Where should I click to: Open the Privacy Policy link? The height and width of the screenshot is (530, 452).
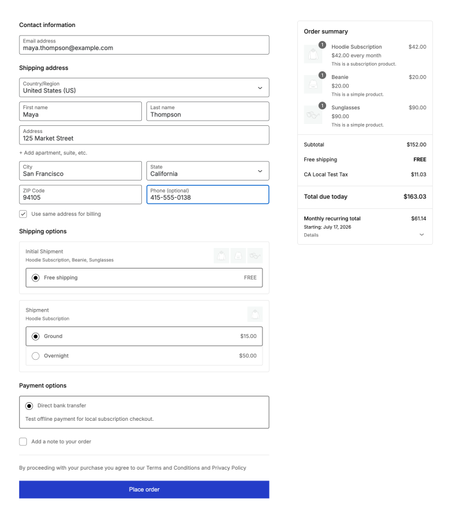click(229, 468)
